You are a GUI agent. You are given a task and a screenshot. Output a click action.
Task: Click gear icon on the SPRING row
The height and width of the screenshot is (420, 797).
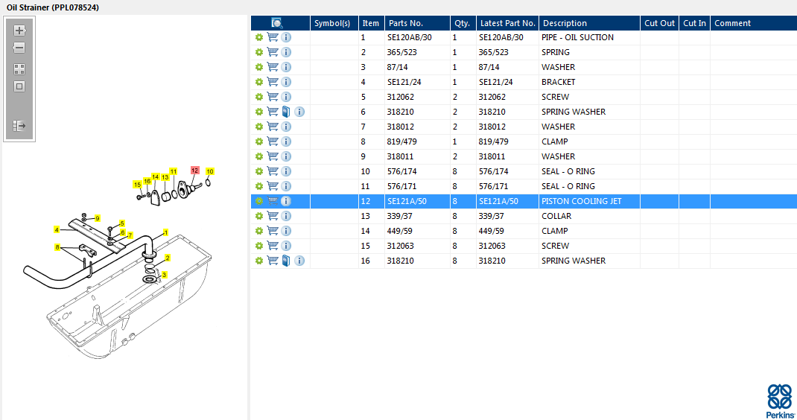259,52
